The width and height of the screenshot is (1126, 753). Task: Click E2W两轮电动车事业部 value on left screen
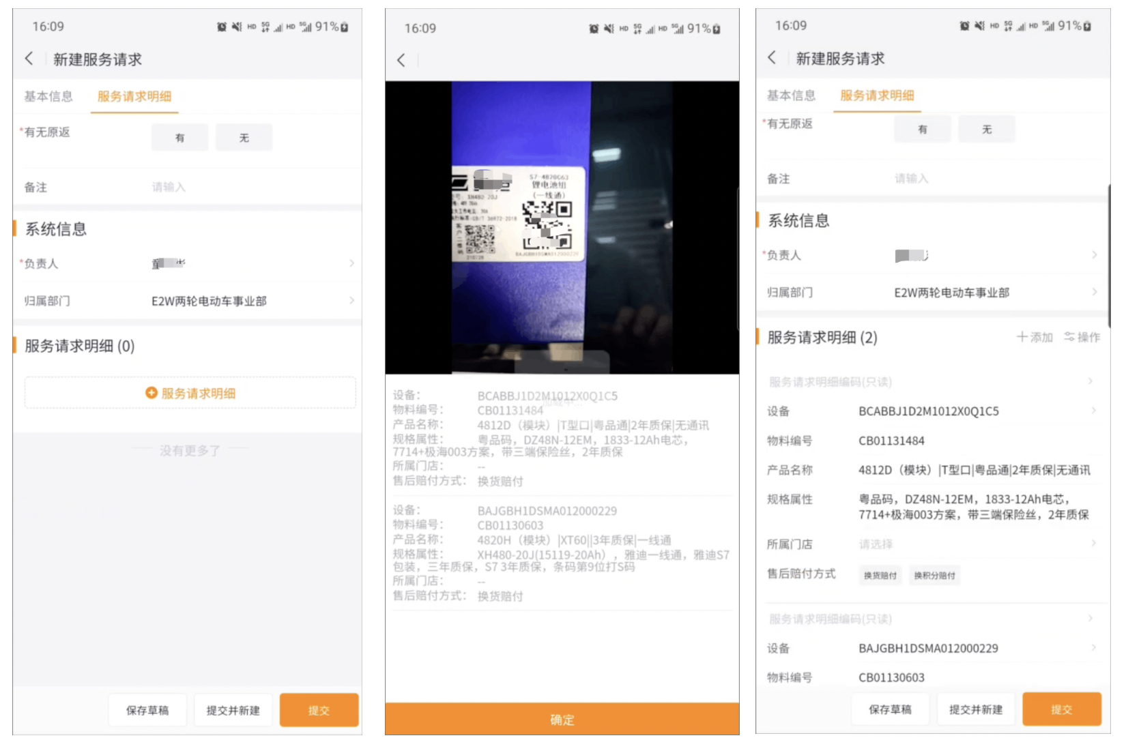(210, 301)
